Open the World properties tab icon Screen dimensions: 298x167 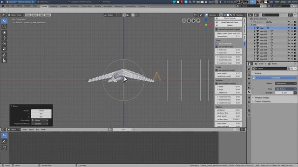tap(249, 92)
